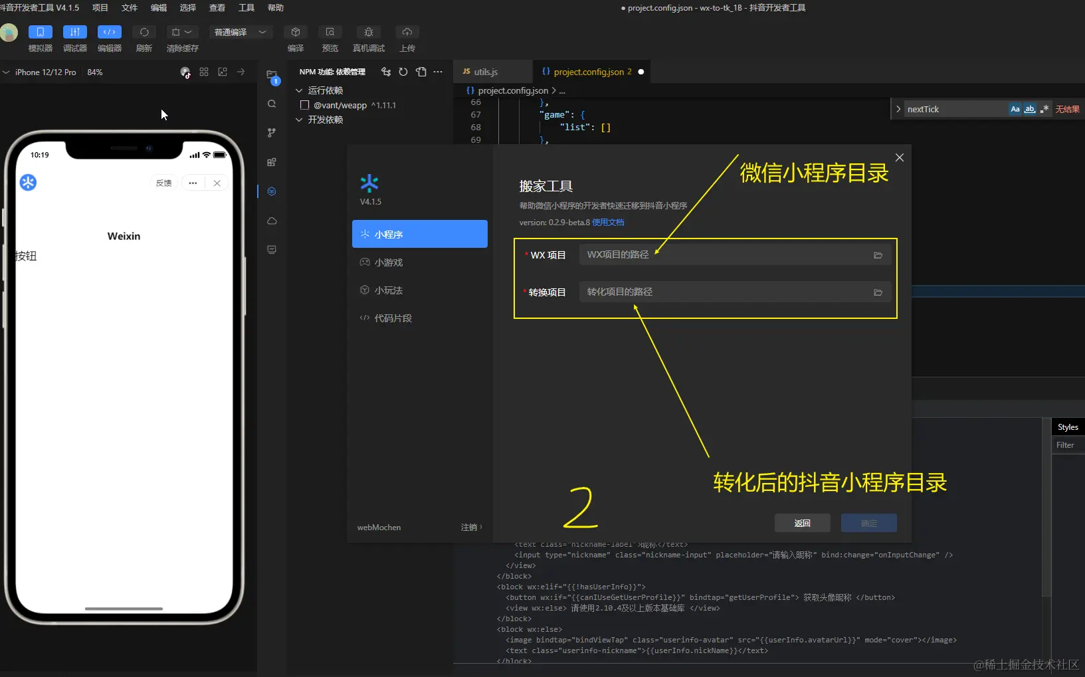This screenshot has width=1085, height=677.
Task: Open the 编辑 menu
Action: tap(159, 8)
